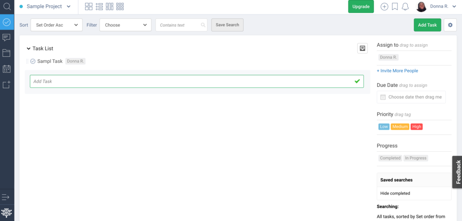Click the add page sidebar icon
Image resolution: width=462 pixels, height=221 pixels.
click(x=6, y=85)
